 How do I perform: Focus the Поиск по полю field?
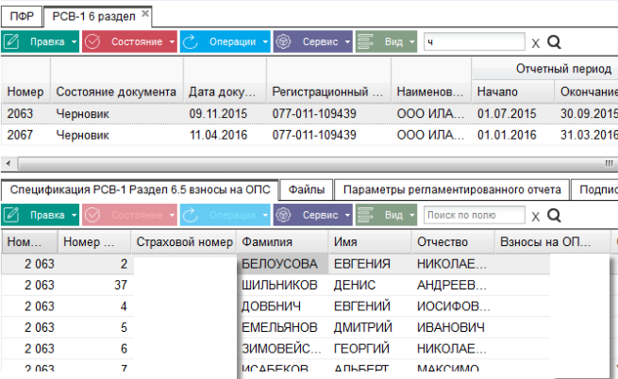pos(475,215)
